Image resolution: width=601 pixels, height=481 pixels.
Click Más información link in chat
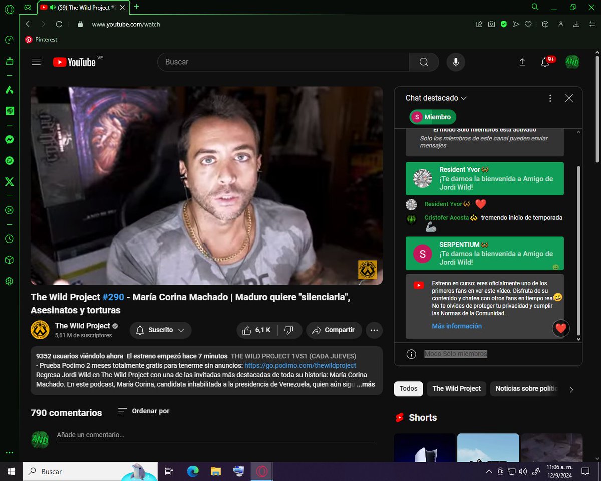[457, 326]
